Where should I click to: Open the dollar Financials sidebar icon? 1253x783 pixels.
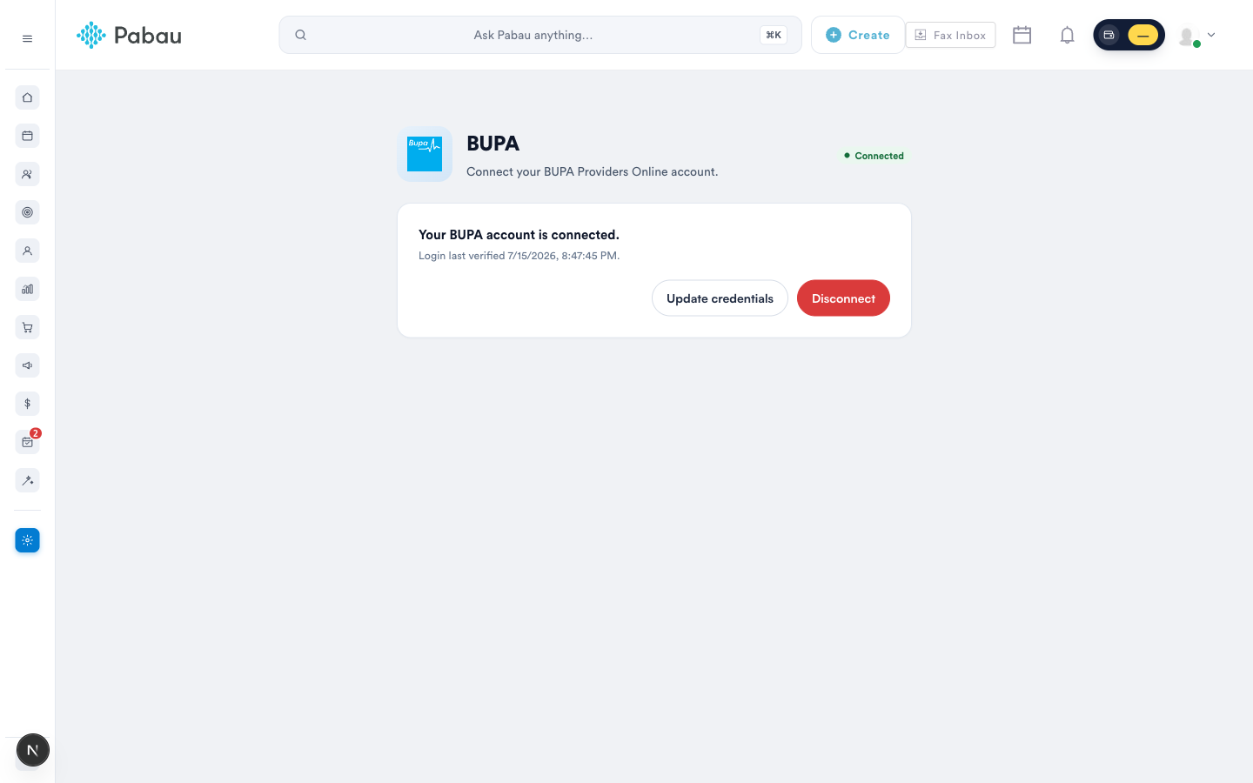[x=27, y=404]
